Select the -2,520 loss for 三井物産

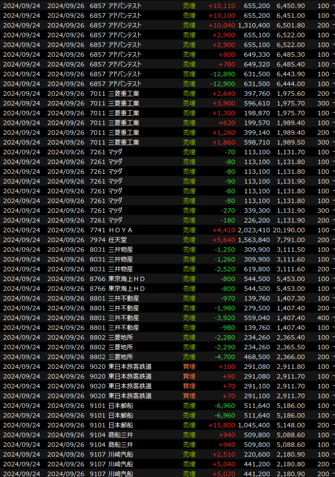[225, 269]
